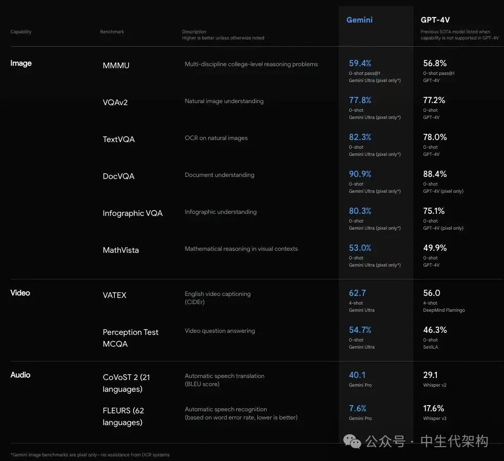The height and width of the screenshot is (461, 504).
Task: Click the Video capability section label
Action: (20, 293)
